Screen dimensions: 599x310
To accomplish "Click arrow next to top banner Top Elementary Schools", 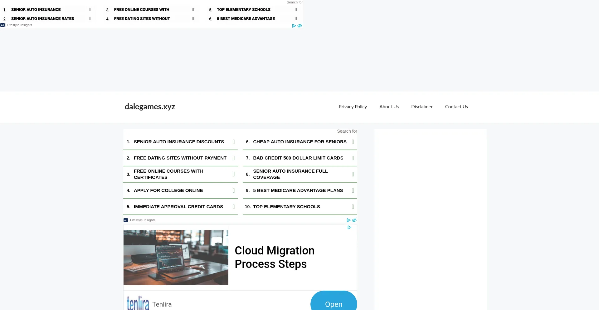I will 296,10.
